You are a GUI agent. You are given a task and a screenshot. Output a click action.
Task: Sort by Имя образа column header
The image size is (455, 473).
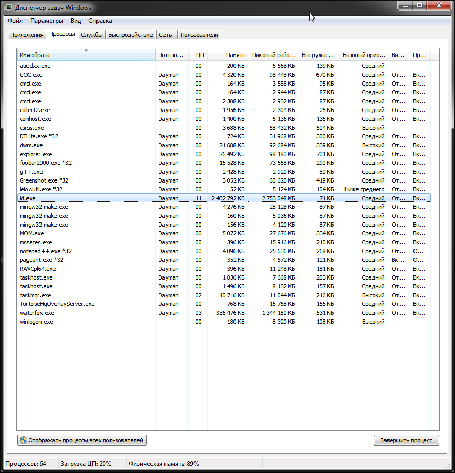[86, 55]
